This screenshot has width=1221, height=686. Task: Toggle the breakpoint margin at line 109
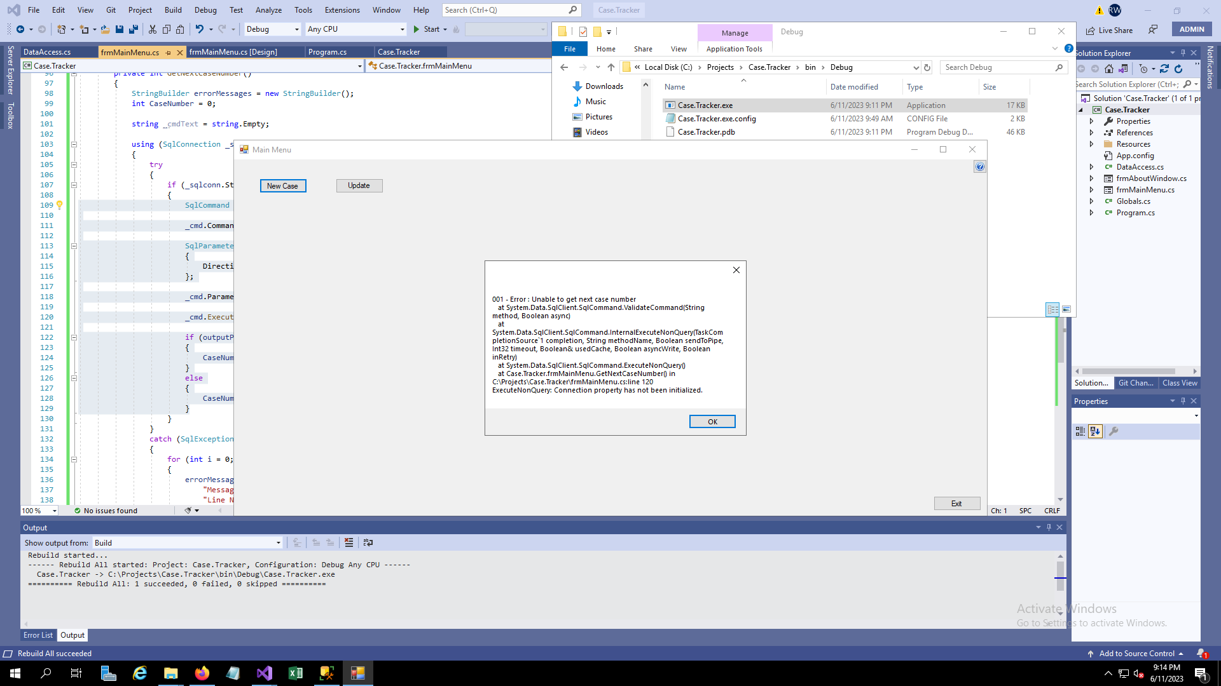coord(25,205)
